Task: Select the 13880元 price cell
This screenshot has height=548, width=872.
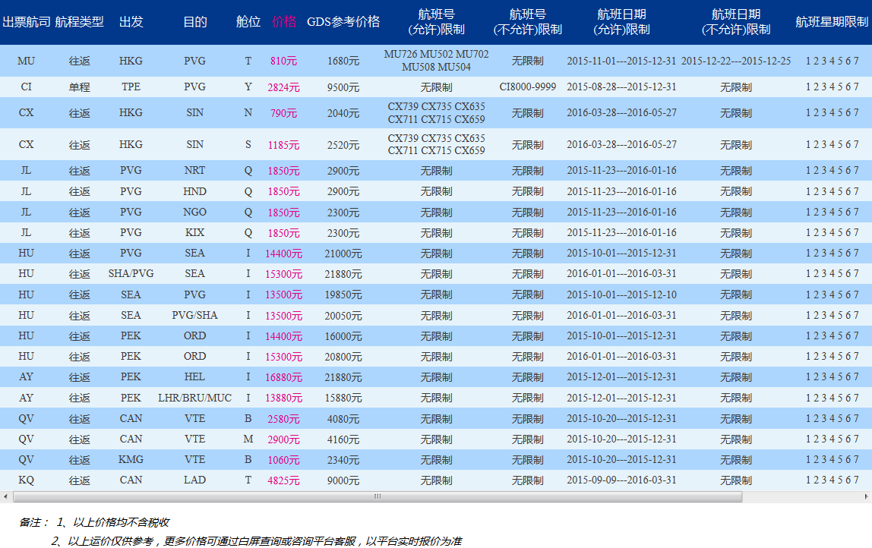Action: tap(283, 398)
